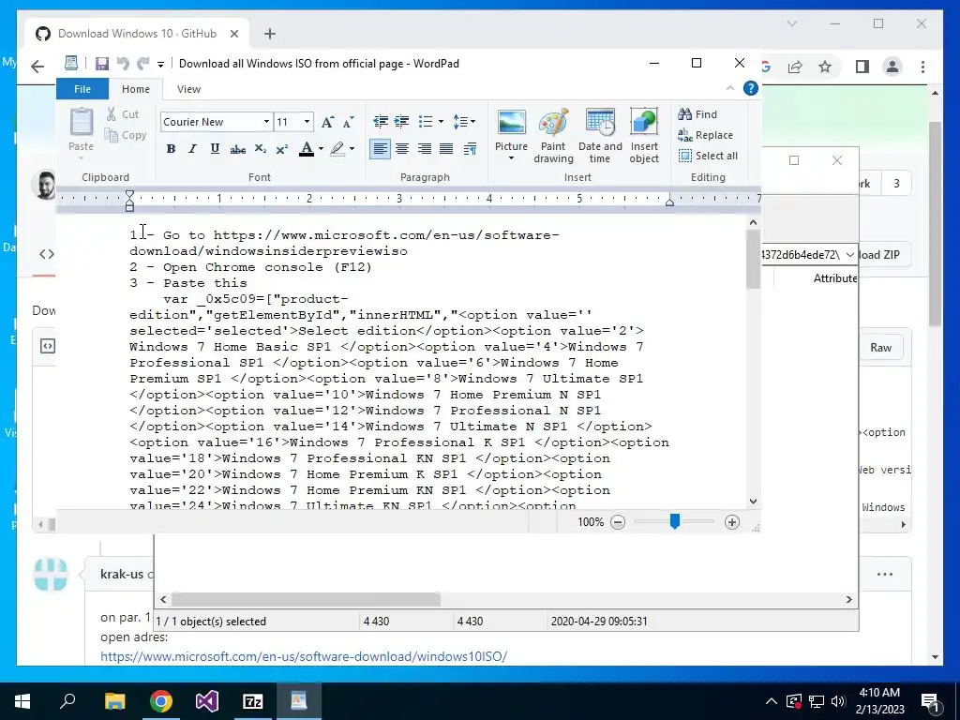960x720 pixels.
Task: Select Align text right
Action: [425, 149]
